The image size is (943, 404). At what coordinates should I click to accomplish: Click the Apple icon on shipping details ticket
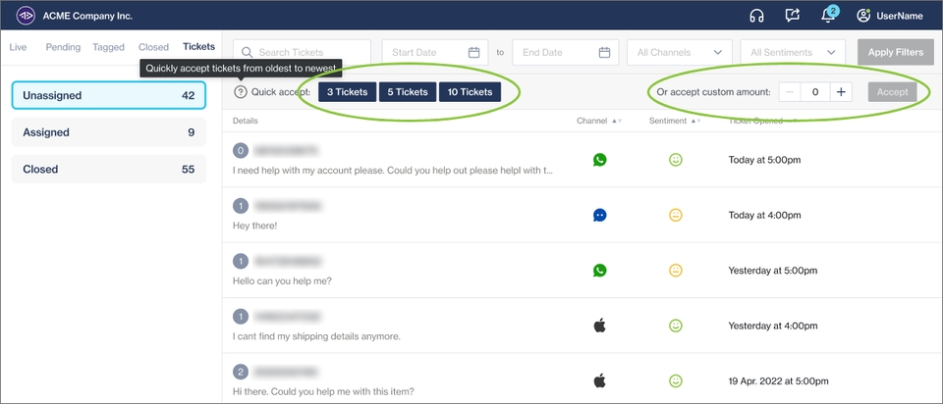click(x=599, y=326)
